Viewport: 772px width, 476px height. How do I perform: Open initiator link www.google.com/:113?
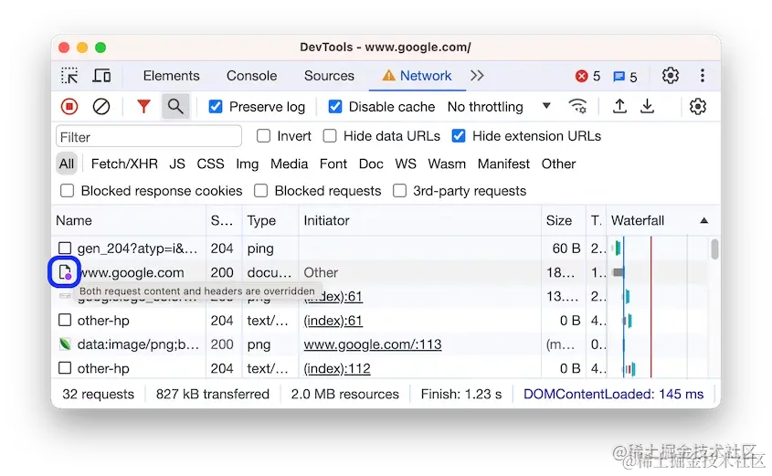coord(372,344)
